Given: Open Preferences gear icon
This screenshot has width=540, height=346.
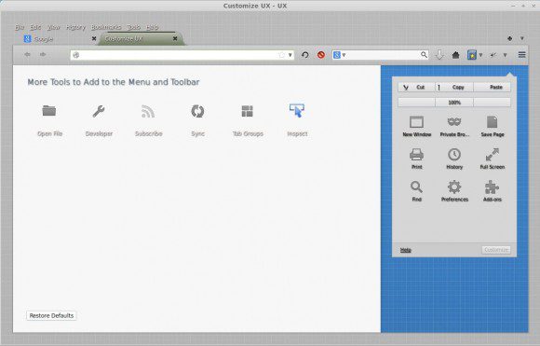Looking at the screenshot, I should [454, 187].
